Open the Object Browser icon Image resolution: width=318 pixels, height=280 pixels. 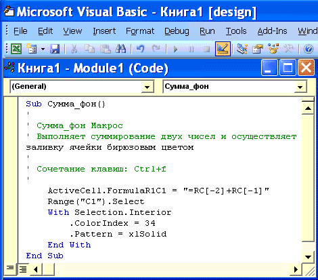273,49
